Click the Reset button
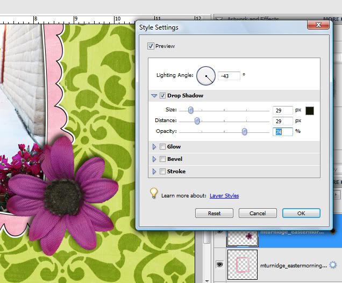 [214, 213]
